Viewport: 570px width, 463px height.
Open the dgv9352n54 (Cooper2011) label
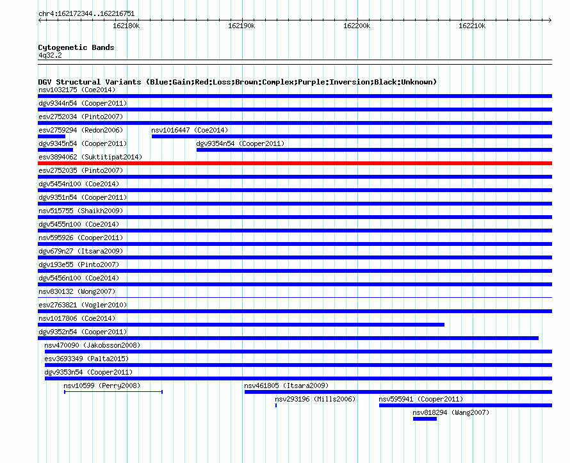pyautogui.click(x=83, y=332)
